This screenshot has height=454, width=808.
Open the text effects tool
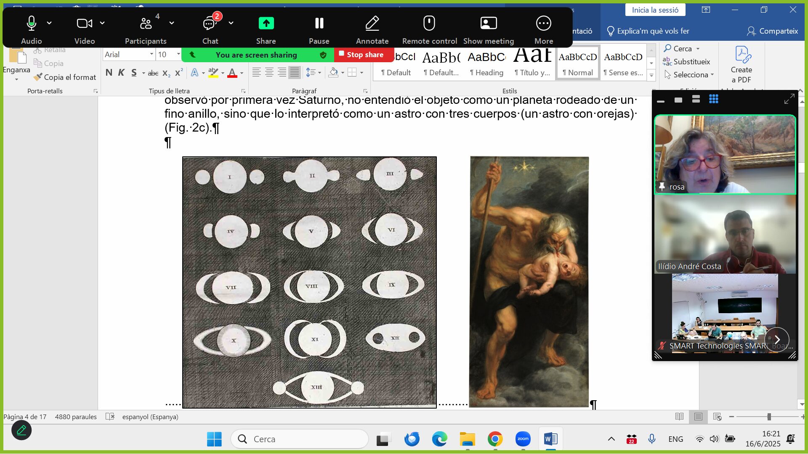[x=194, y=73]
